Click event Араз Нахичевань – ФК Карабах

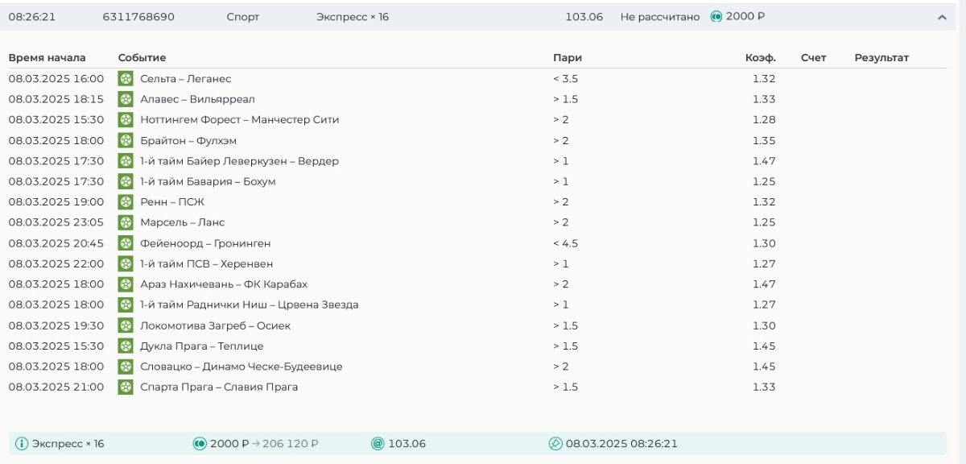coord(224,284)
